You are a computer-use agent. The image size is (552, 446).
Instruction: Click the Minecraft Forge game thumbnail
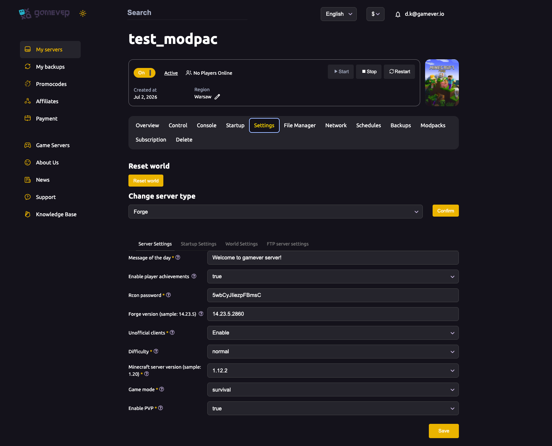(x=442, y=83)
